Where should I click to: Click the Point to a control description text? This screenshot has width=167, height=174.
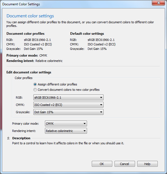pyautogui.click(x=68, y=143)
